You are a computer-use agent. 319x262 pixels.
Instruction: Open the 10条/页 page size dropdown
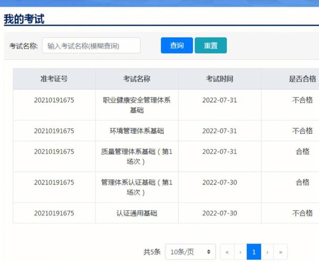tap(190, 252)
